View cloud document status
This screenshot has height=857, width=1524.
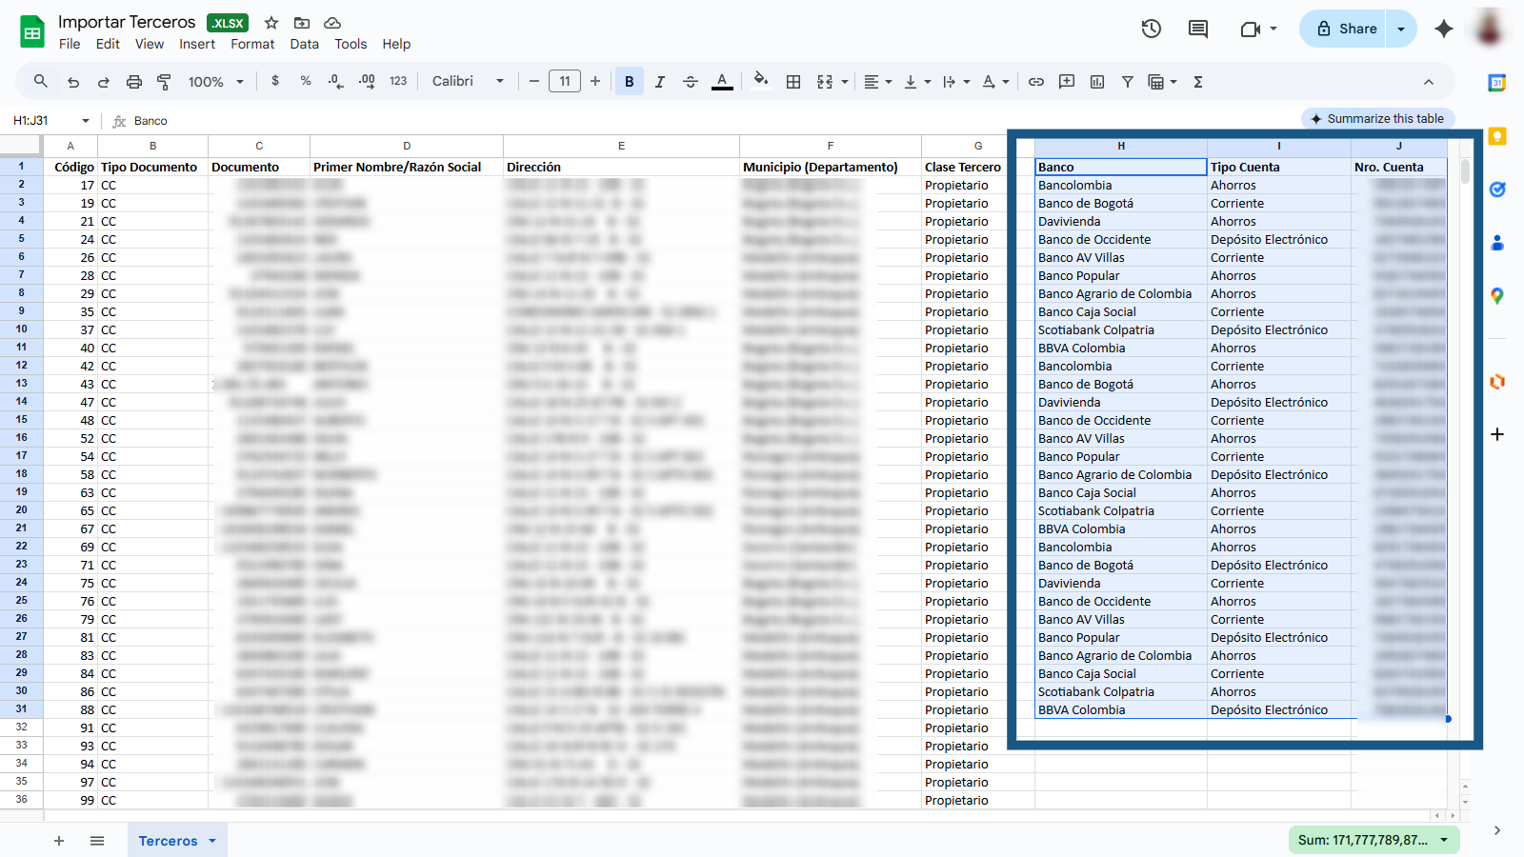(332, 23)
